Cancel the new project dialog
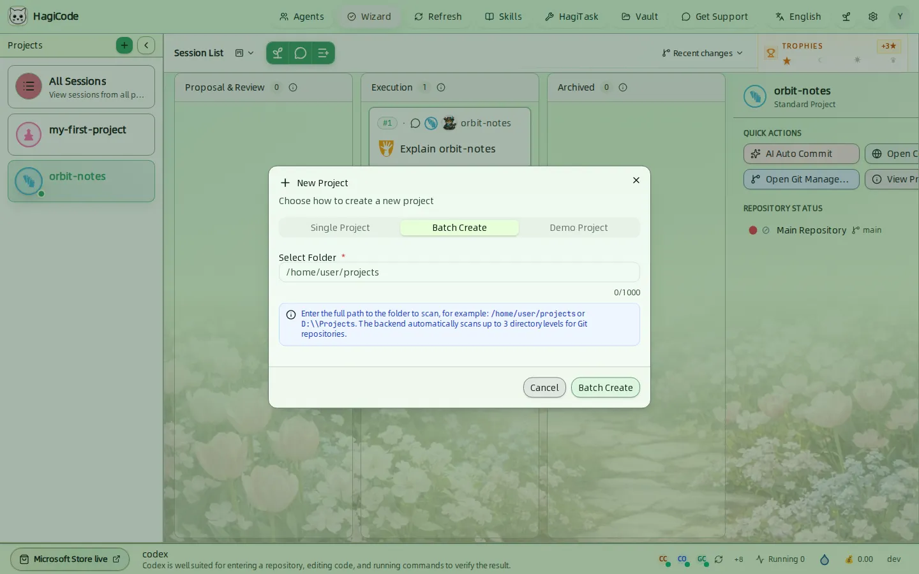This screenshot has width=919, height=574. [x=544, y=388]
